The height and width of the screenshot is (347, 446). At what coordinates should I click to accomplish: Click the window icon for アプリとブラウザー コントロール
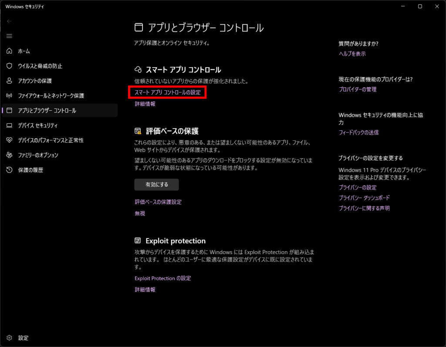10,110
